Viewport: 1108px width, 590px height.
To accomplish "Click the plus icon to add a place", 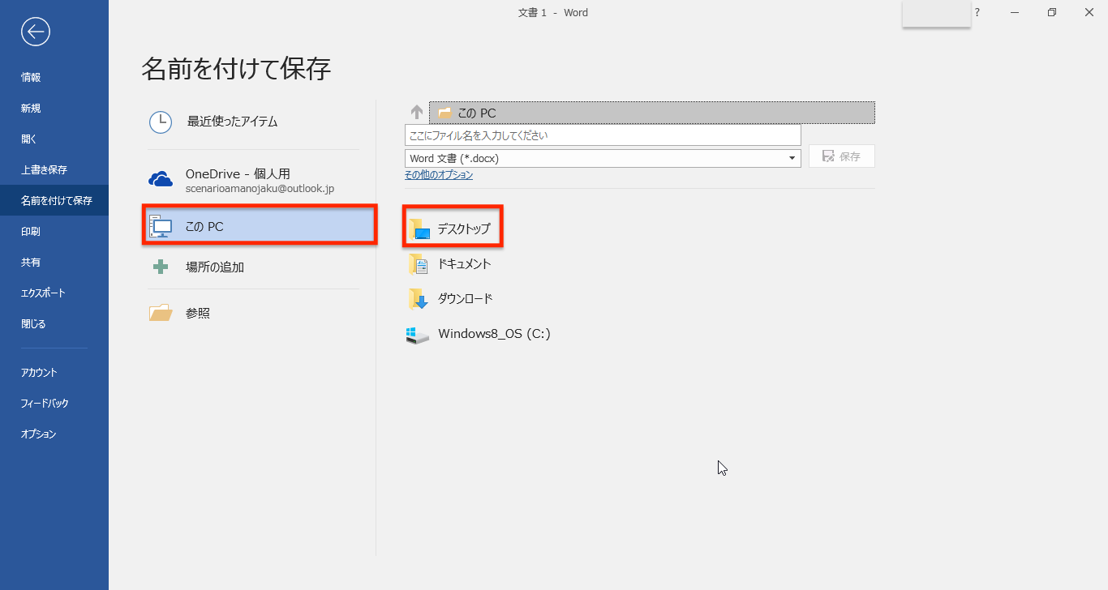I will pos(161,267).
